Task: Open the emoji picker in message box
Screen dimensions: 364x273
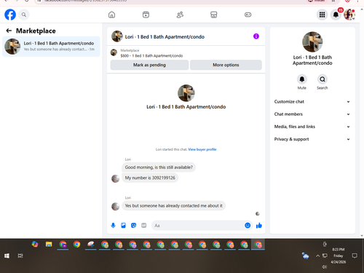Action: click(x=248, y=226)
